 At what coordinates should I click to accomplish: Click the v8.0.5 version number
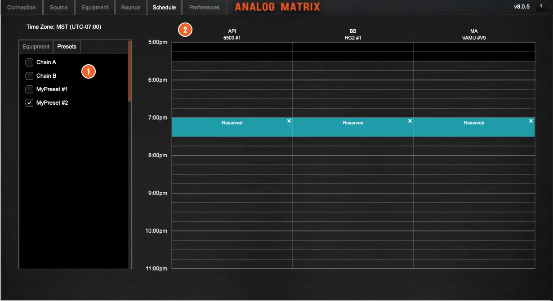(522, 7)
